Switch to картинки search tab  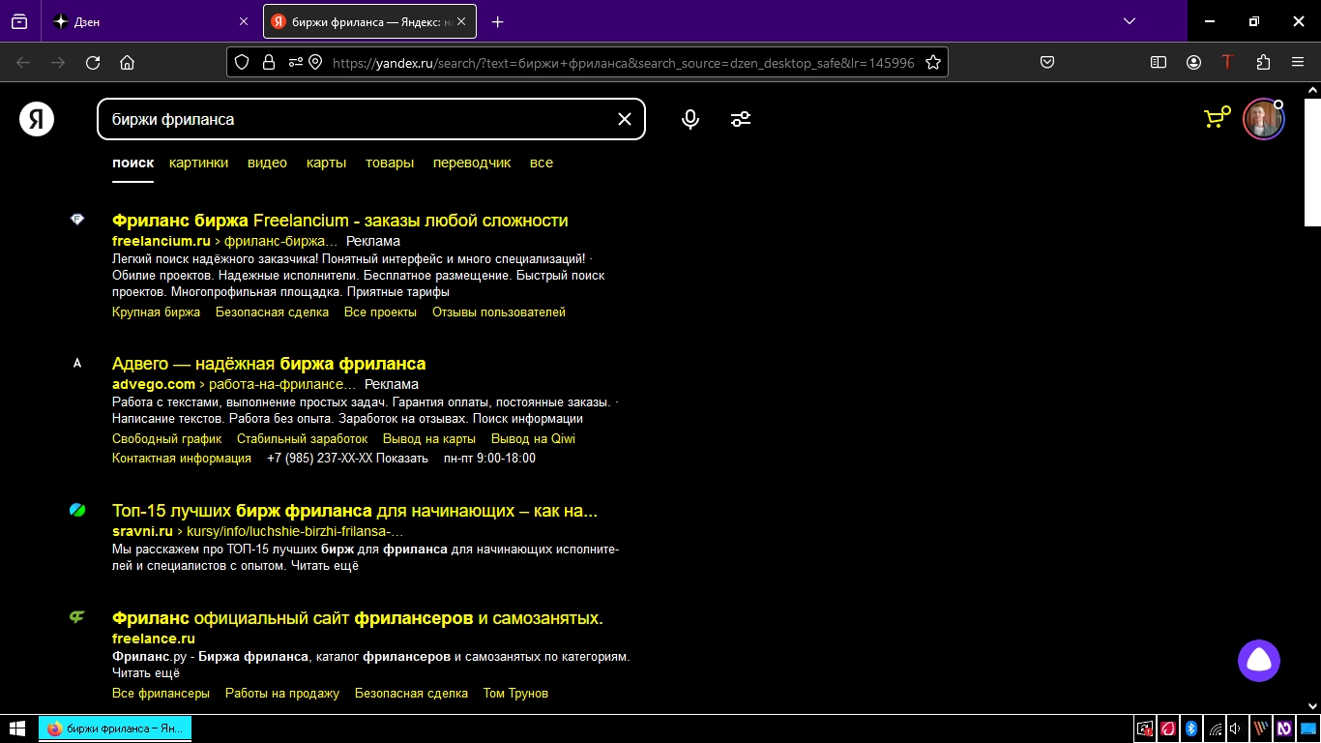pos(198,163)
